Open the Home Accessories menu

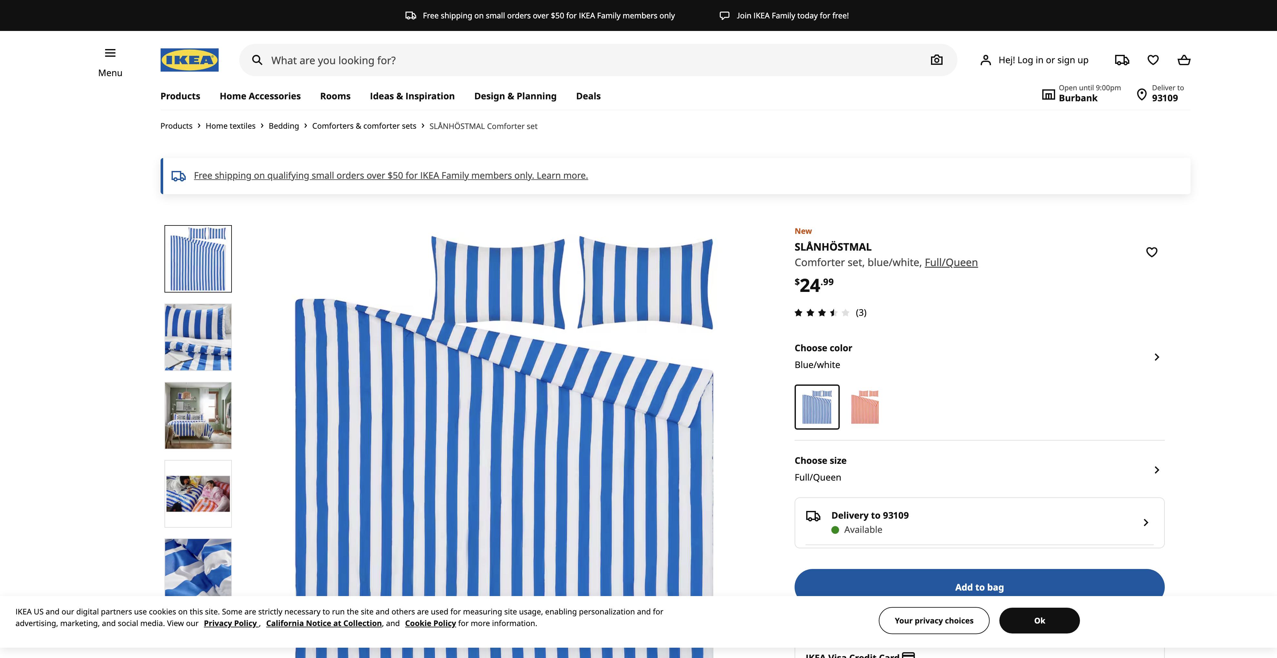coord(260,96)
